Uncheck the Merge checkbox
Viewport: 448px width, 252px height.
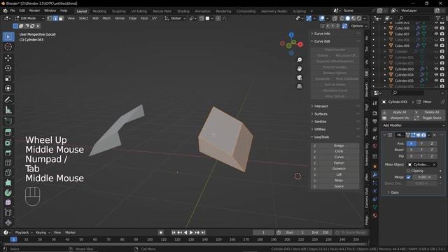409,177
